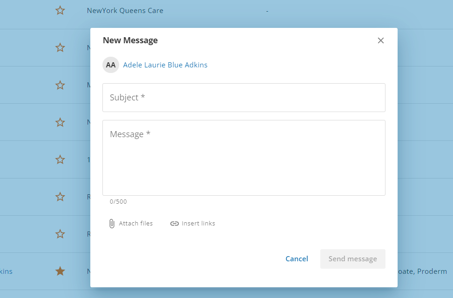Toggle favorite star for NewYork Queens Care
This screenshot has height=298, width=453.
pos(60,10)
